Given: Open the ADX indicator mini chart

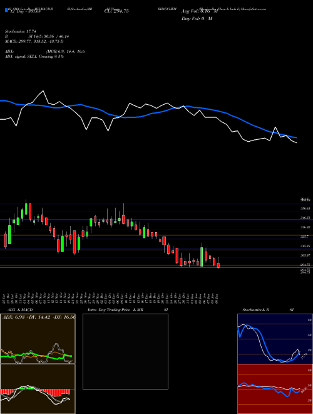Looking at the screenshot, I should 38,339.
